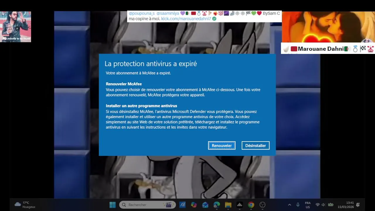This screenshot has width=375, height=211.
Task: Open Wi-Fi network settings from the tray
Action: 318,205
